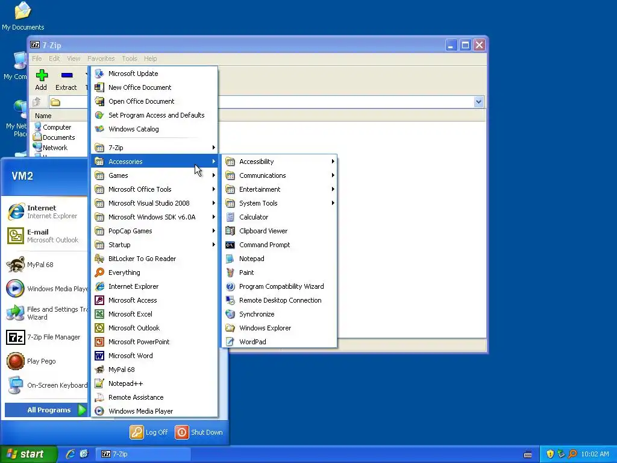
Task: Expand System Tools submenu
Action: (279, 203)
